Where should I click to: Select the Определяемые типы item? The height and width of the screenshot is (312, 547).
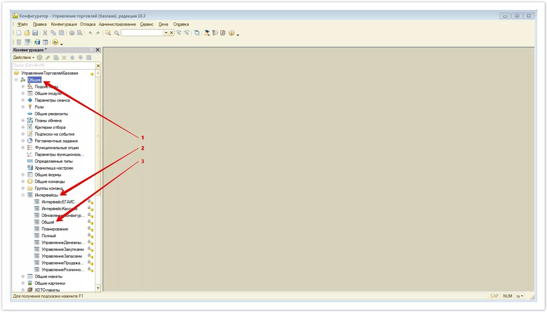coord(54,161)
